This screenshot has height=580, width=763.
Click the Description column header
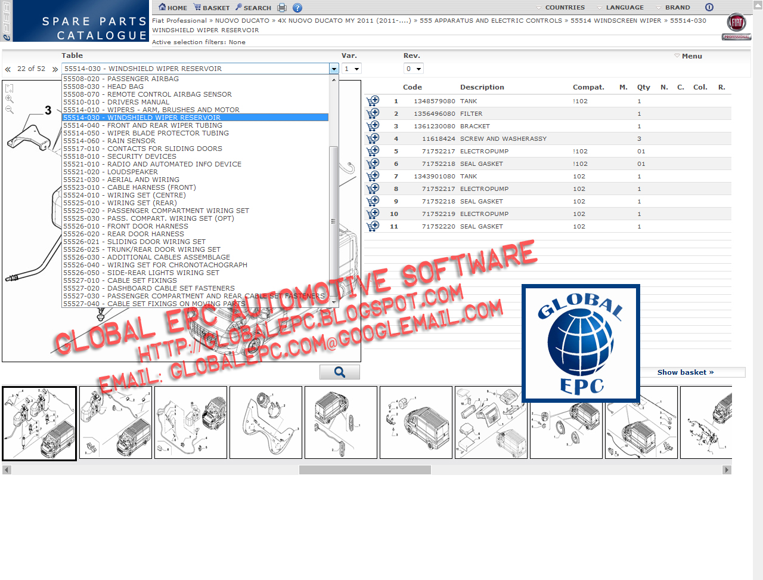(x=482, y=87)
